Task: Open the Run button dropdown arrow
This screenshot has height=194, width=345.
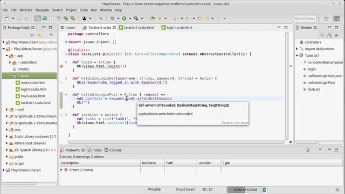Action: tap(130, 18)
